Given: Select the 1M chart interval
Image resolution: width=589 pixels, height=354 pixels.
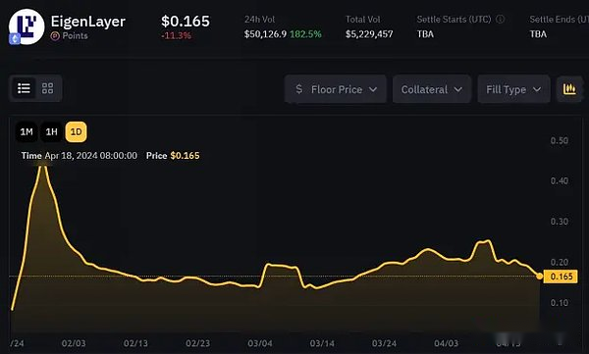Looking at the screenshot, I should 27,131.
